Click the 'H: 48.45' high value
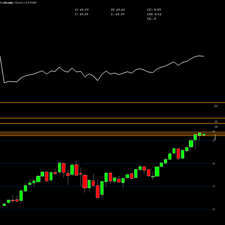 118,10
